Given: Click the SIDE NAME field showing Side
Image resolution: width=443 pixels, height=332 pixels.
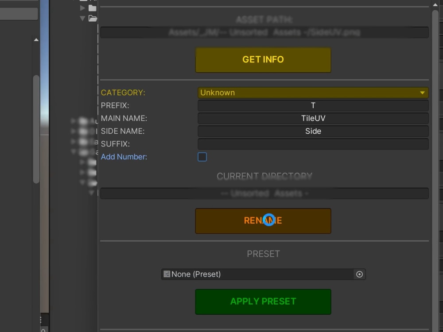Looking at the screenshot, I should coord(312,131).
